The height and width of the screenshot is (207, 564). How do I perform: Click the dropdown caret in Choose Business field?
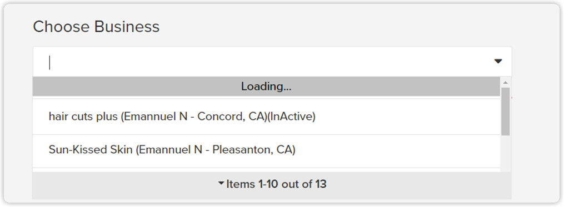498,62
